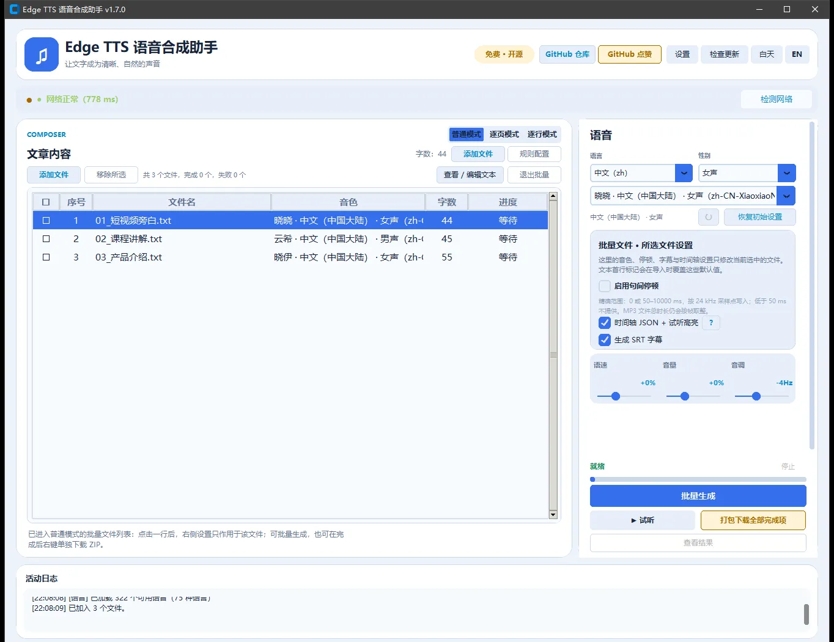The height and width of the screenshot is (642, 834).
Task: Click the 活动日志 scrollbar thumb
Action: (806, 614)
